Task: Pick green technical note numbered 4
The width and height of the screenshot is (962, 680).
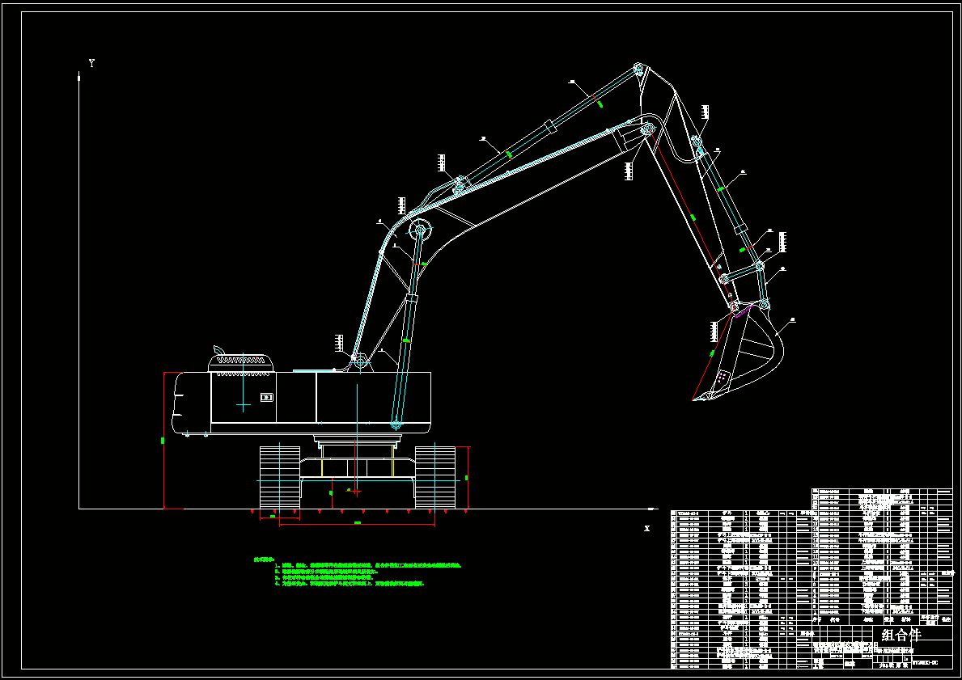Action: point(350,584)
